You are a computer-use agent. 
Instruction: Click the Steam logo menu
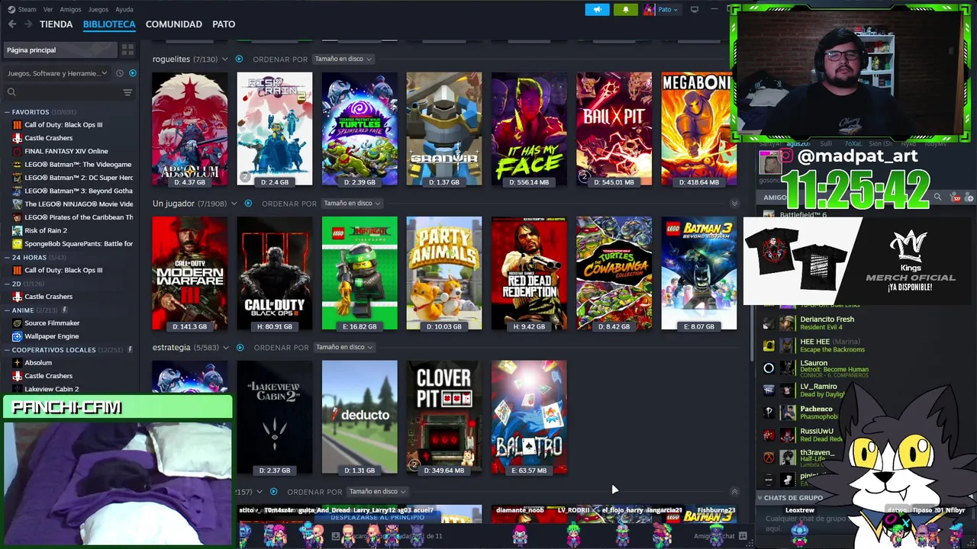(22, 9)
